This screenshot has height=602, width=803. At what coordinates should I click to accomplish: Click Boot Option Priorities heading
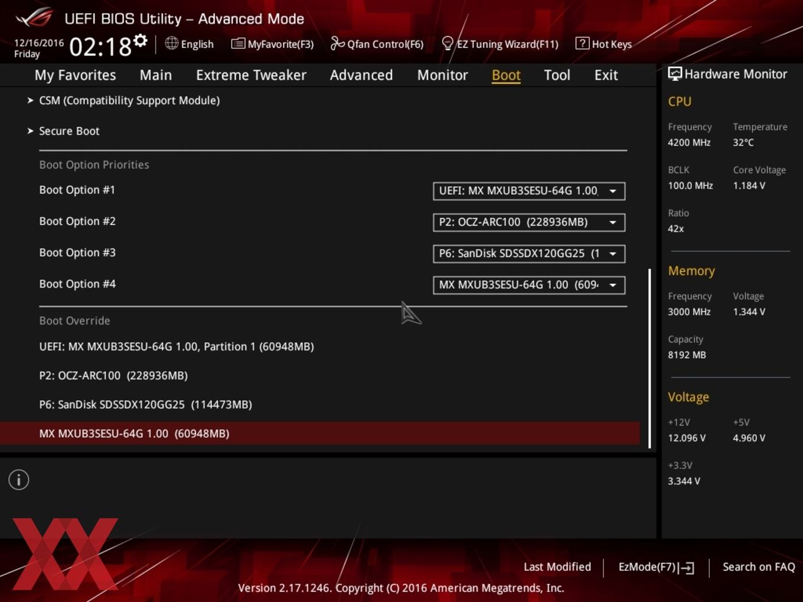[x=94, y=165]
